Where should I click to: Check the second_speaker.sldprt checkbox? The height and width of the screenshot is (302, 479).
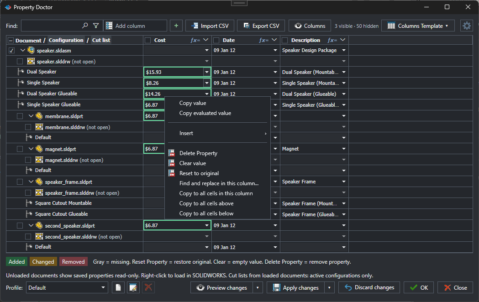click(20, 225)
